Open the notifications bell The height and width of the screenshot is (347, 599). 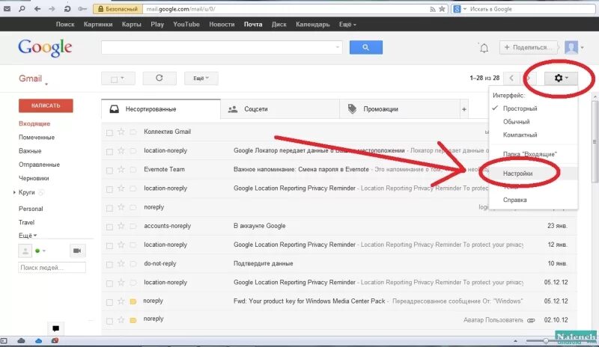pos(484,48)
